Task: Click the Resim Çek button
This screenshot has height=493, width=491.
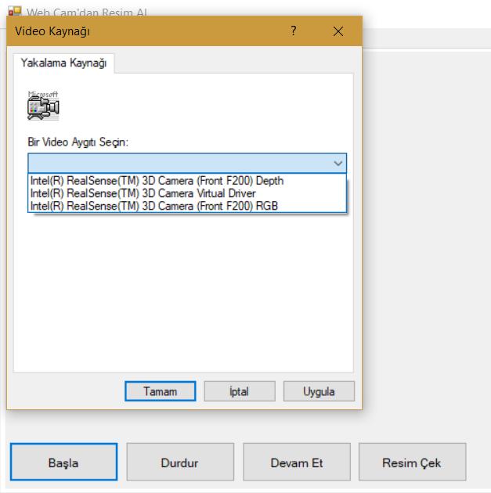Action: 412,462
